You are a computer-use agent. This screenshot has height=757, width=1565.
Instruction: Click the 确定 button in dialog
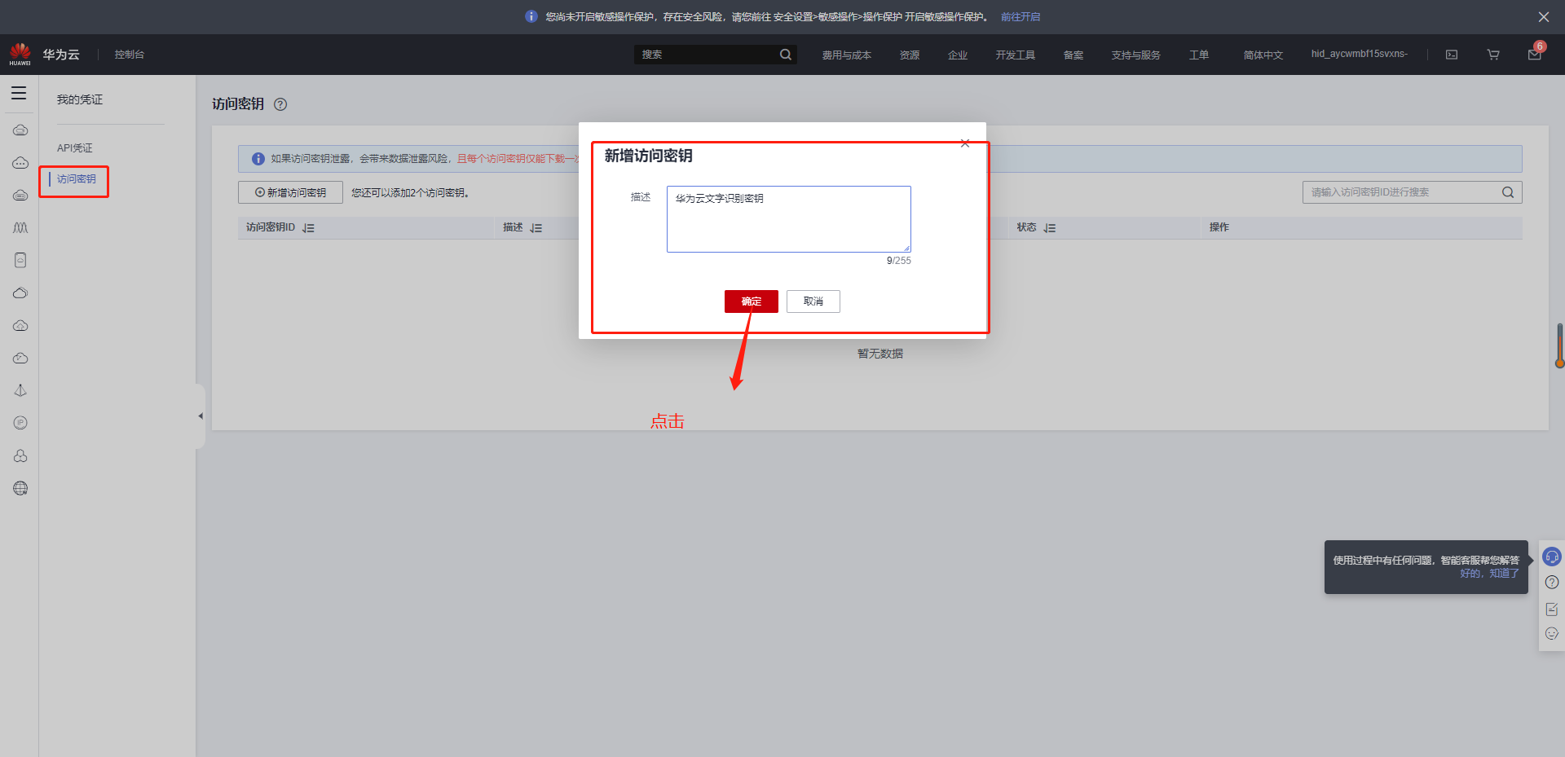pos(752,301)
